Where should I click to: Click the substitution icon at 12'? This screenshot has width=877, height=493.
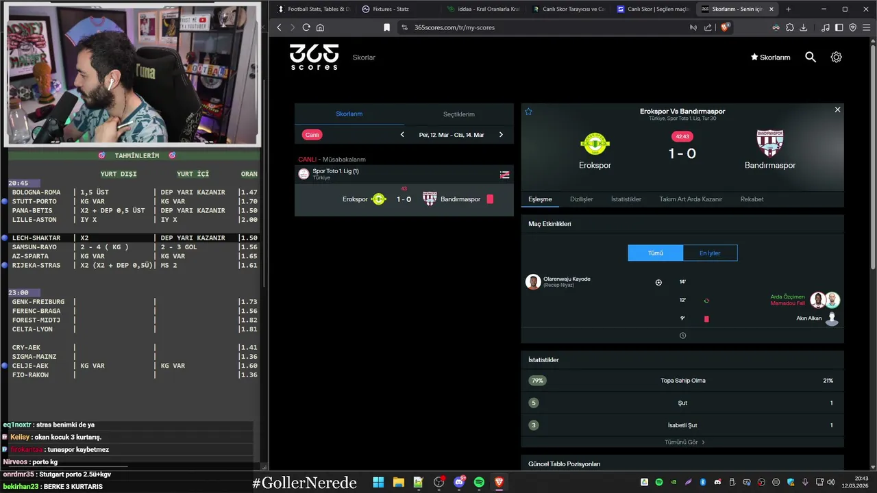pyautogui.click(x=706, y=301)
